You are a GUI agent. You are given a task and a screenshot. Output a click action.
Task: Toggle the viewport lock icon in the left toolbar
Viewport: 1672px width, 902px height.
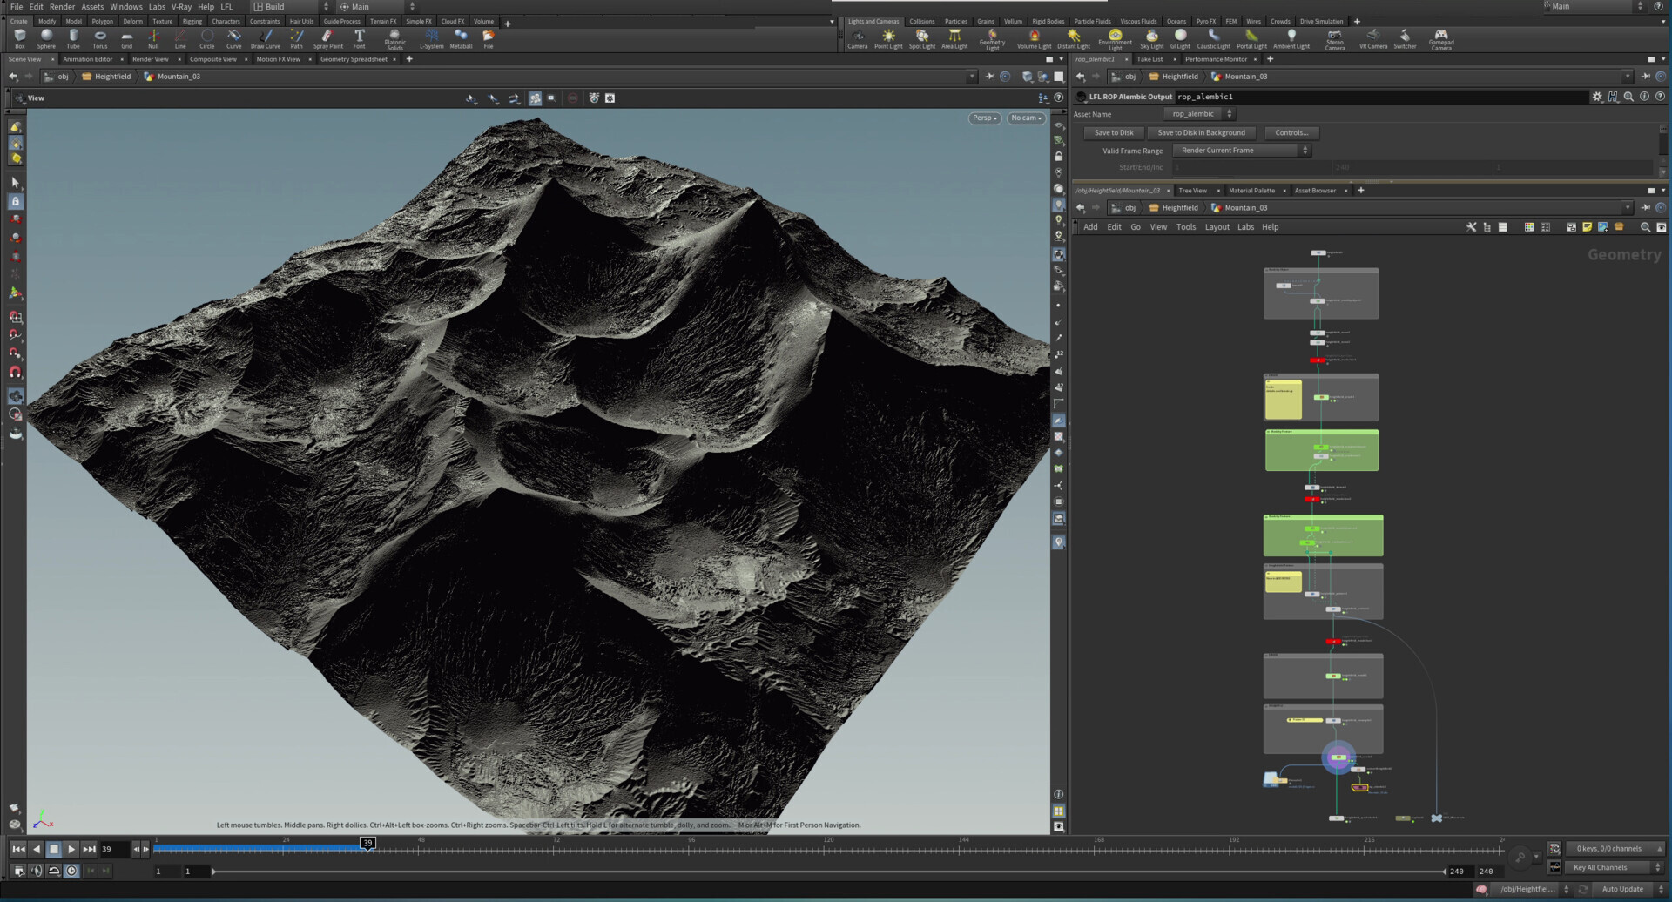(x=15, y=201)
